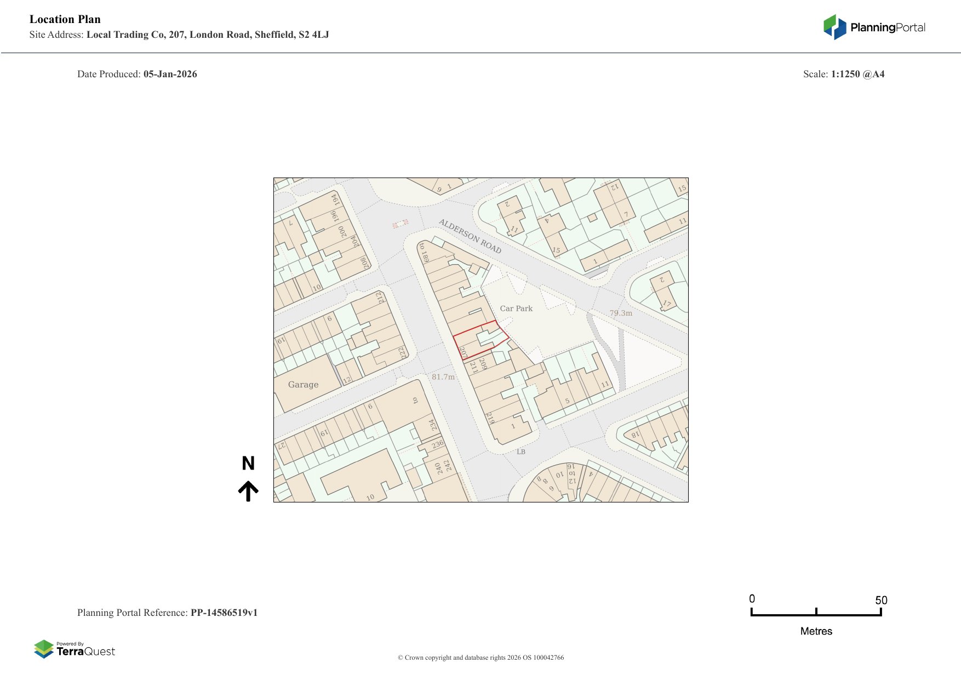The width and height of the screenshot is (961, 680).
Task: Click the scale bar's 0 start mark
Action: [x=752, y=612]
